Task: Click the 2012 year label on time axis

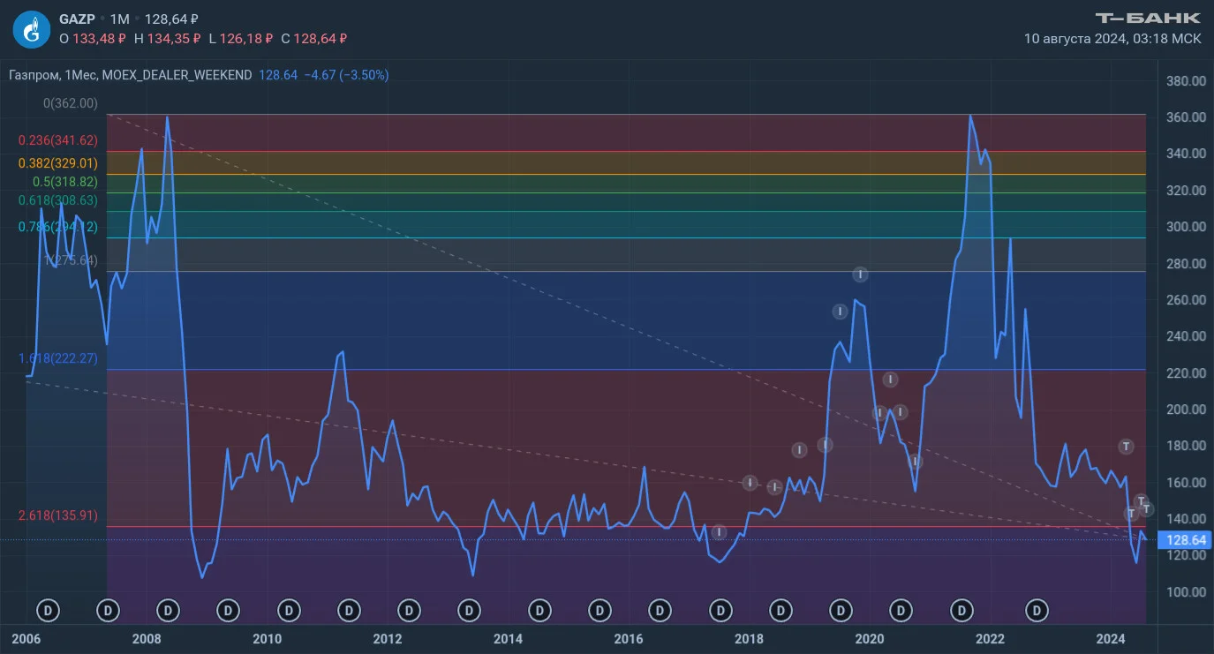Action: point(388,639)
